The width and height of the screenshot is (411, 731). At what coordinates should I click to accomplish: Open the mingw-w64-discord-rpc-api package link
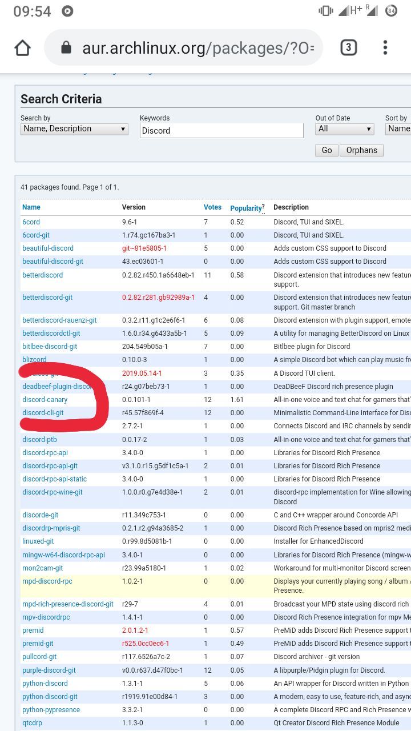tap(64, 555)
